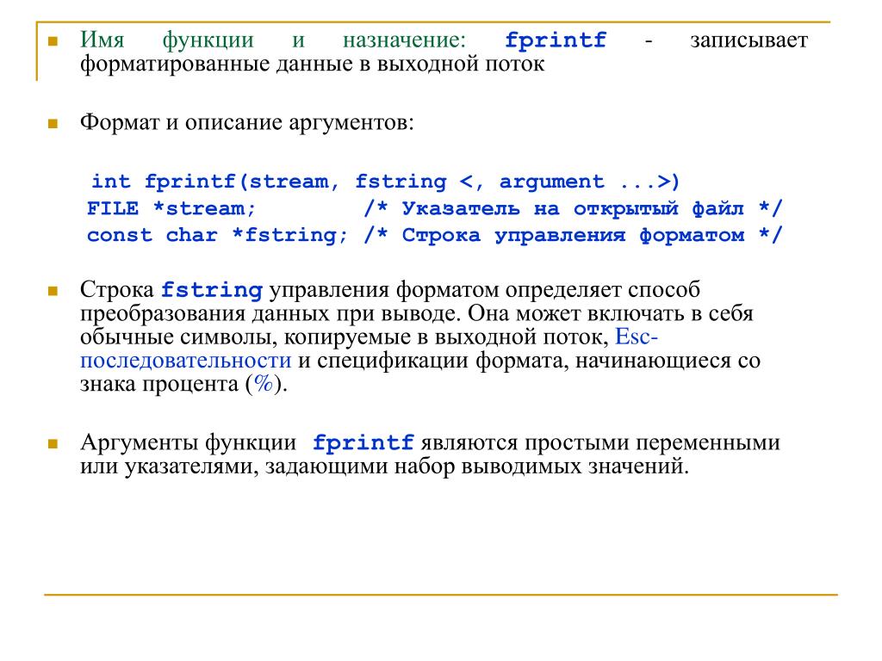Image resolution: width=882 pixels, height=661 pixels.
Task: Click the code 'const char *fstring;'
Action: coord(217,235)
